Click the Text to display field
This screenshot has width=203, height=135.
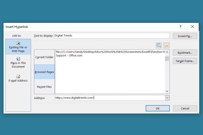(x=112, y=35)
